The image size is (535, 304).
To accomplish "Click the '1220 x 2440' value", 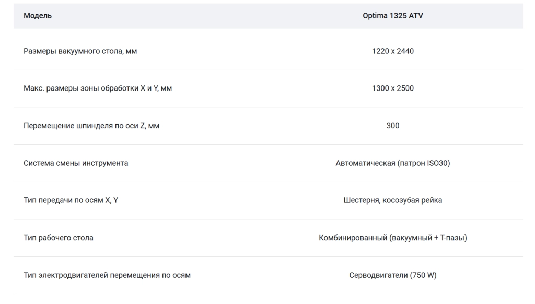I will (393, 51).
